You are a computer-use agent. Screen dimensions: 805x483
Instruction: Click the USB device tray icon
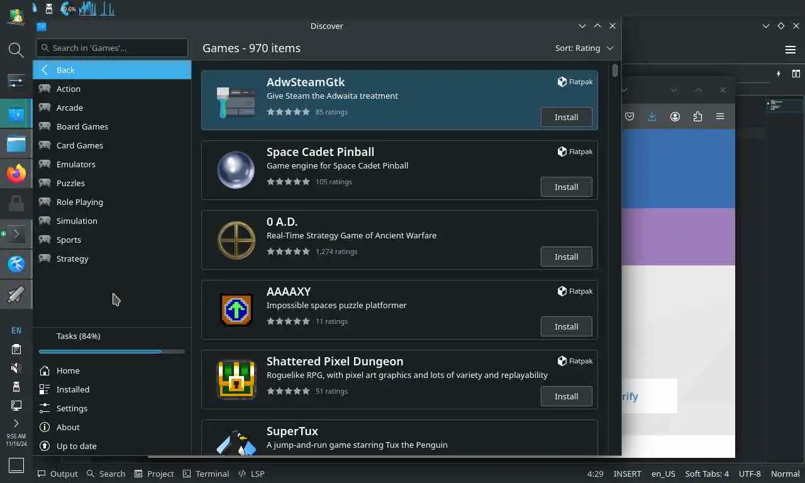pyautogui.click(x=16, y=387)
